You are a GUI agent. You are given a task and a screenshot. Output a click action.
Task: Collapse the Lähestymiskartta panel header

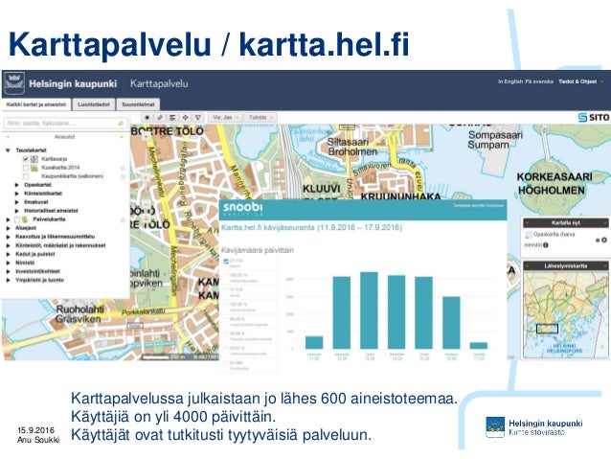tap(566, 266)
